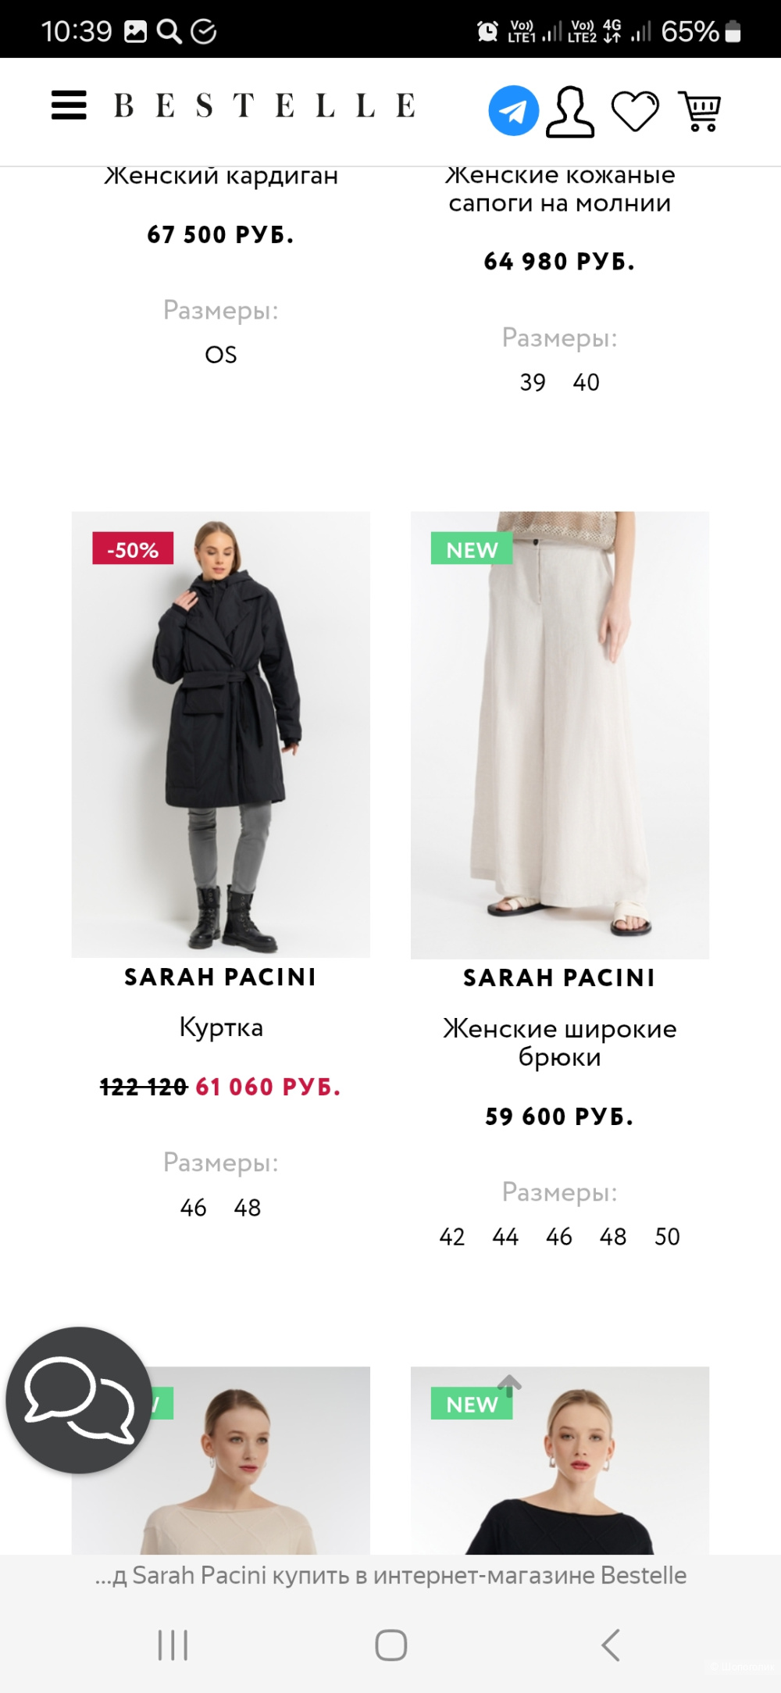
Task: Select size 40 for the leather boots
Action: pyautogui.click(x=585, y=382)
